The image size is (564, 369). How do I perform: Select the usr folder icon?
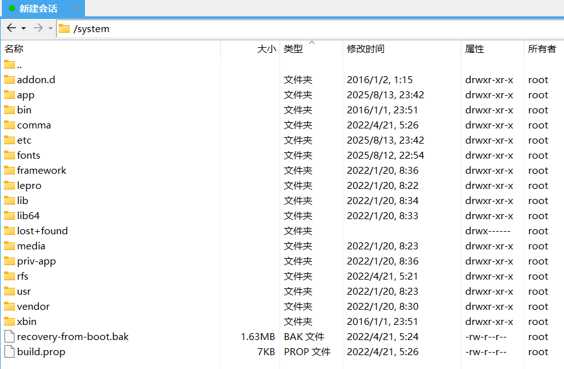coord(9,291)
